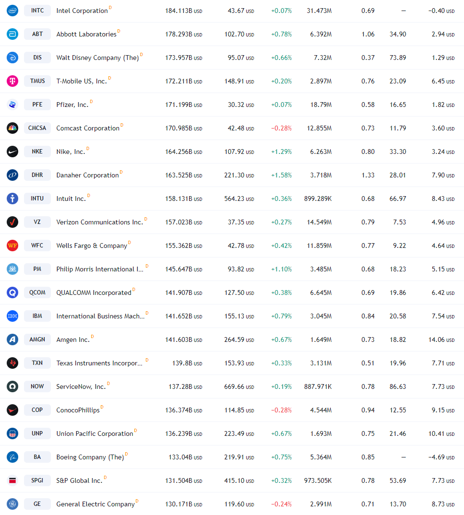Click Comcast's change value −0.28%
This screenshot has width=464, height=515.
pyautogui.click(x=281, y=128)
